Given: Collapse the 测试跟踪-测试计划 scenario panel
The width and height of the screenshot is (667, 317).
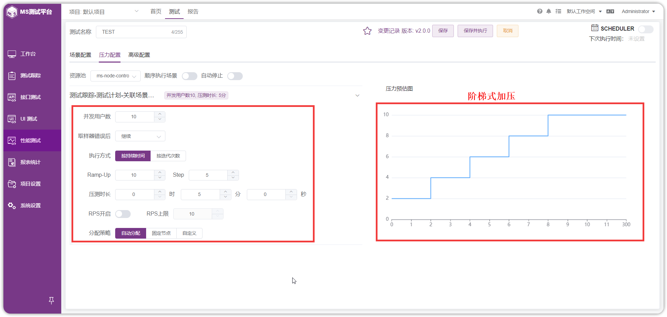Looking at the screenshot, I should (357, 96).
